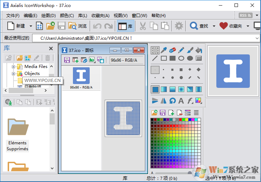Expand the Media Files tree node
The image size is (261, 182).
pyautogui.click(x=14, y=67)
